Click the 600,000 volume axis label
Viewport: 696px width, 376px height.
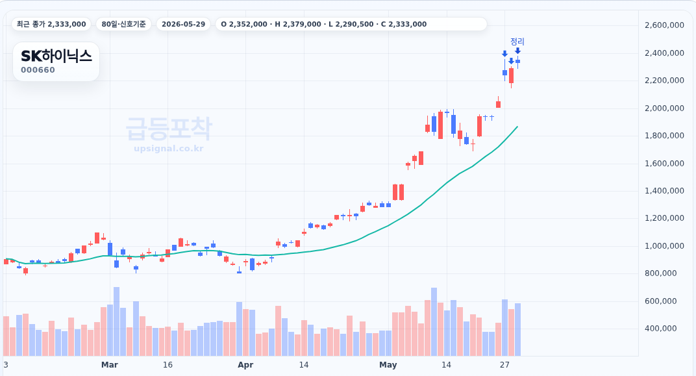[x=660, y=301]
